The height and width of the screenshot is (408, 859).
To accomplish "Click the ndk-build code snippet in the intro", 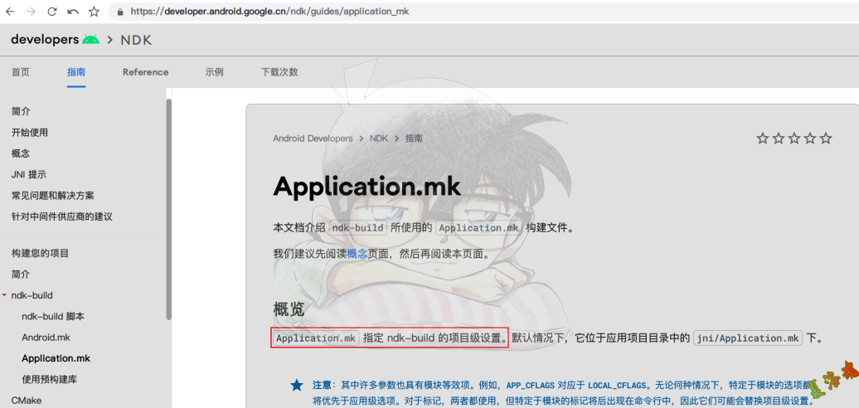I will (358, 228).
